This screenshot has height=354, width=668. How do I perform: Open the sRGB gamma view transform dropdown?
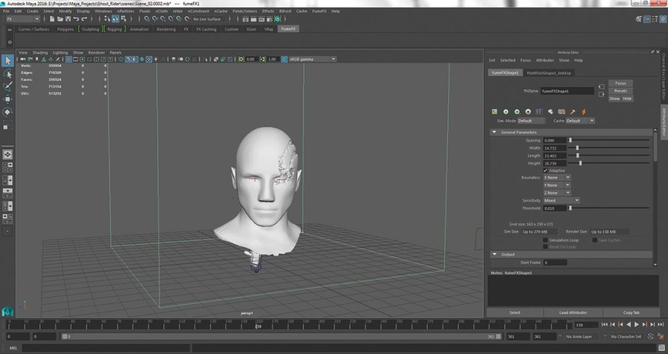312,59
